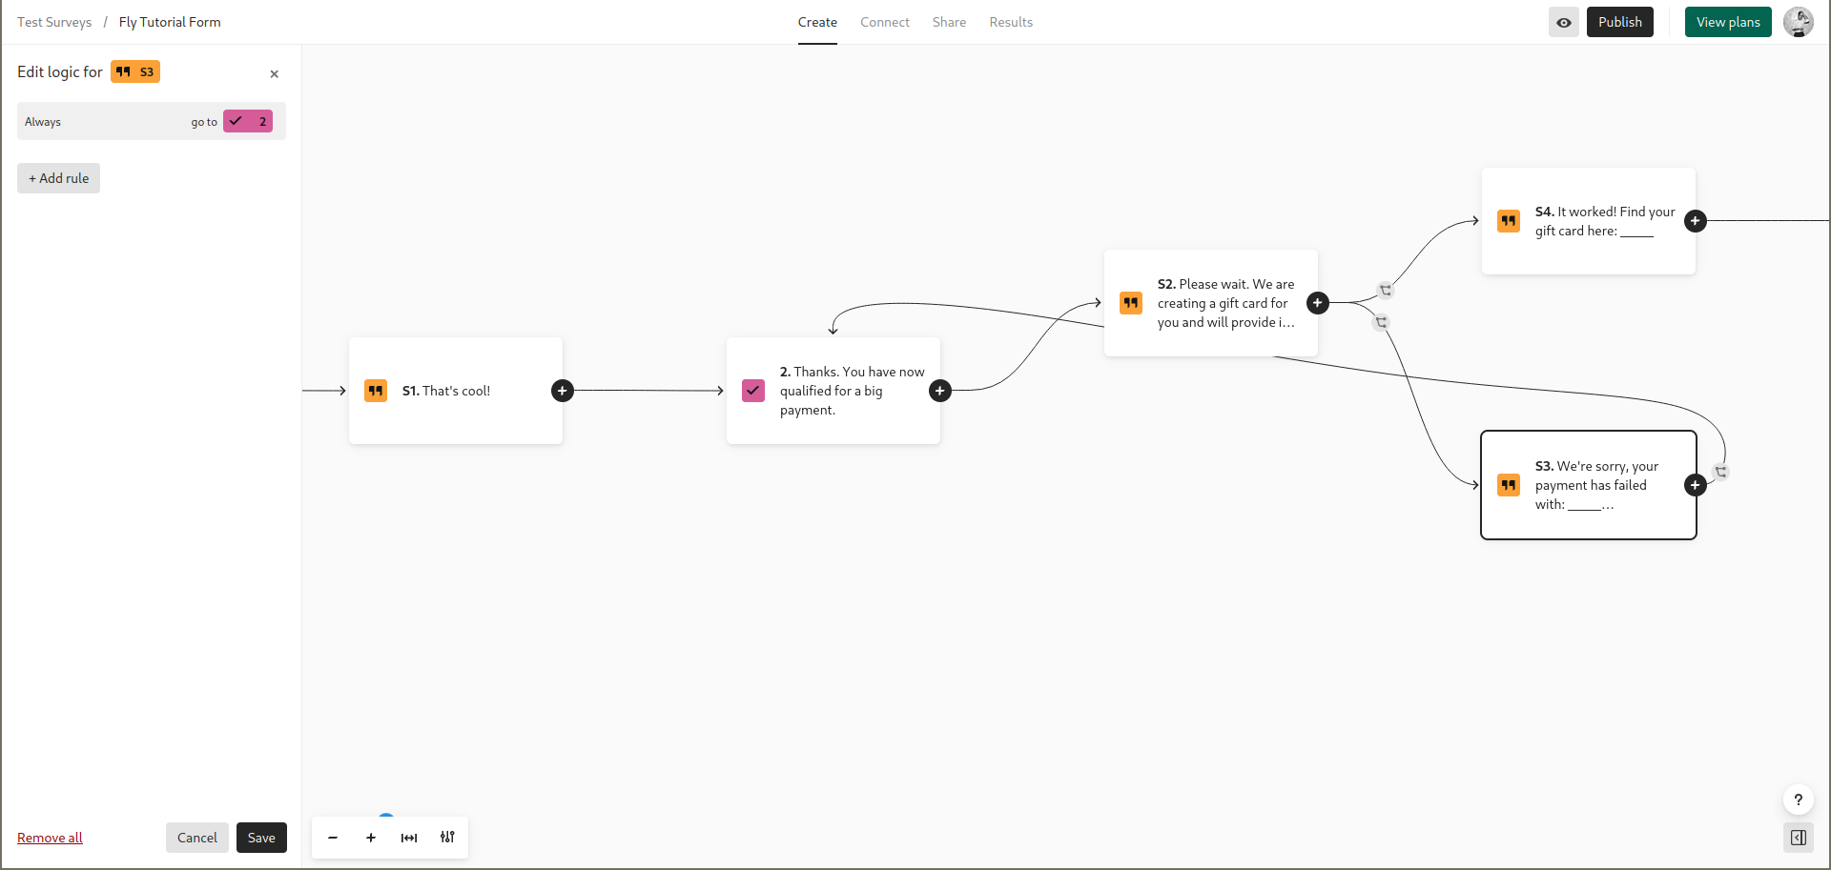Viewport: 1831px width, 870px height.
Task: Click the Add rule button
Action: coord(58,178)
